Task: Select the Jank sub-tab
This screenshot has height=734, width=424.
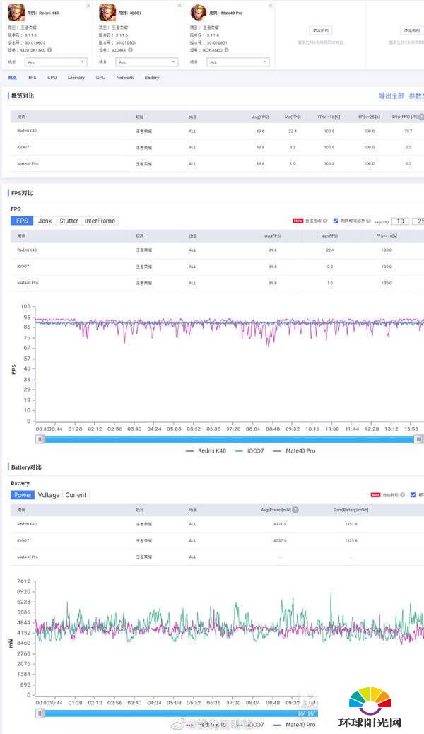Action: [x=45, y=221]
